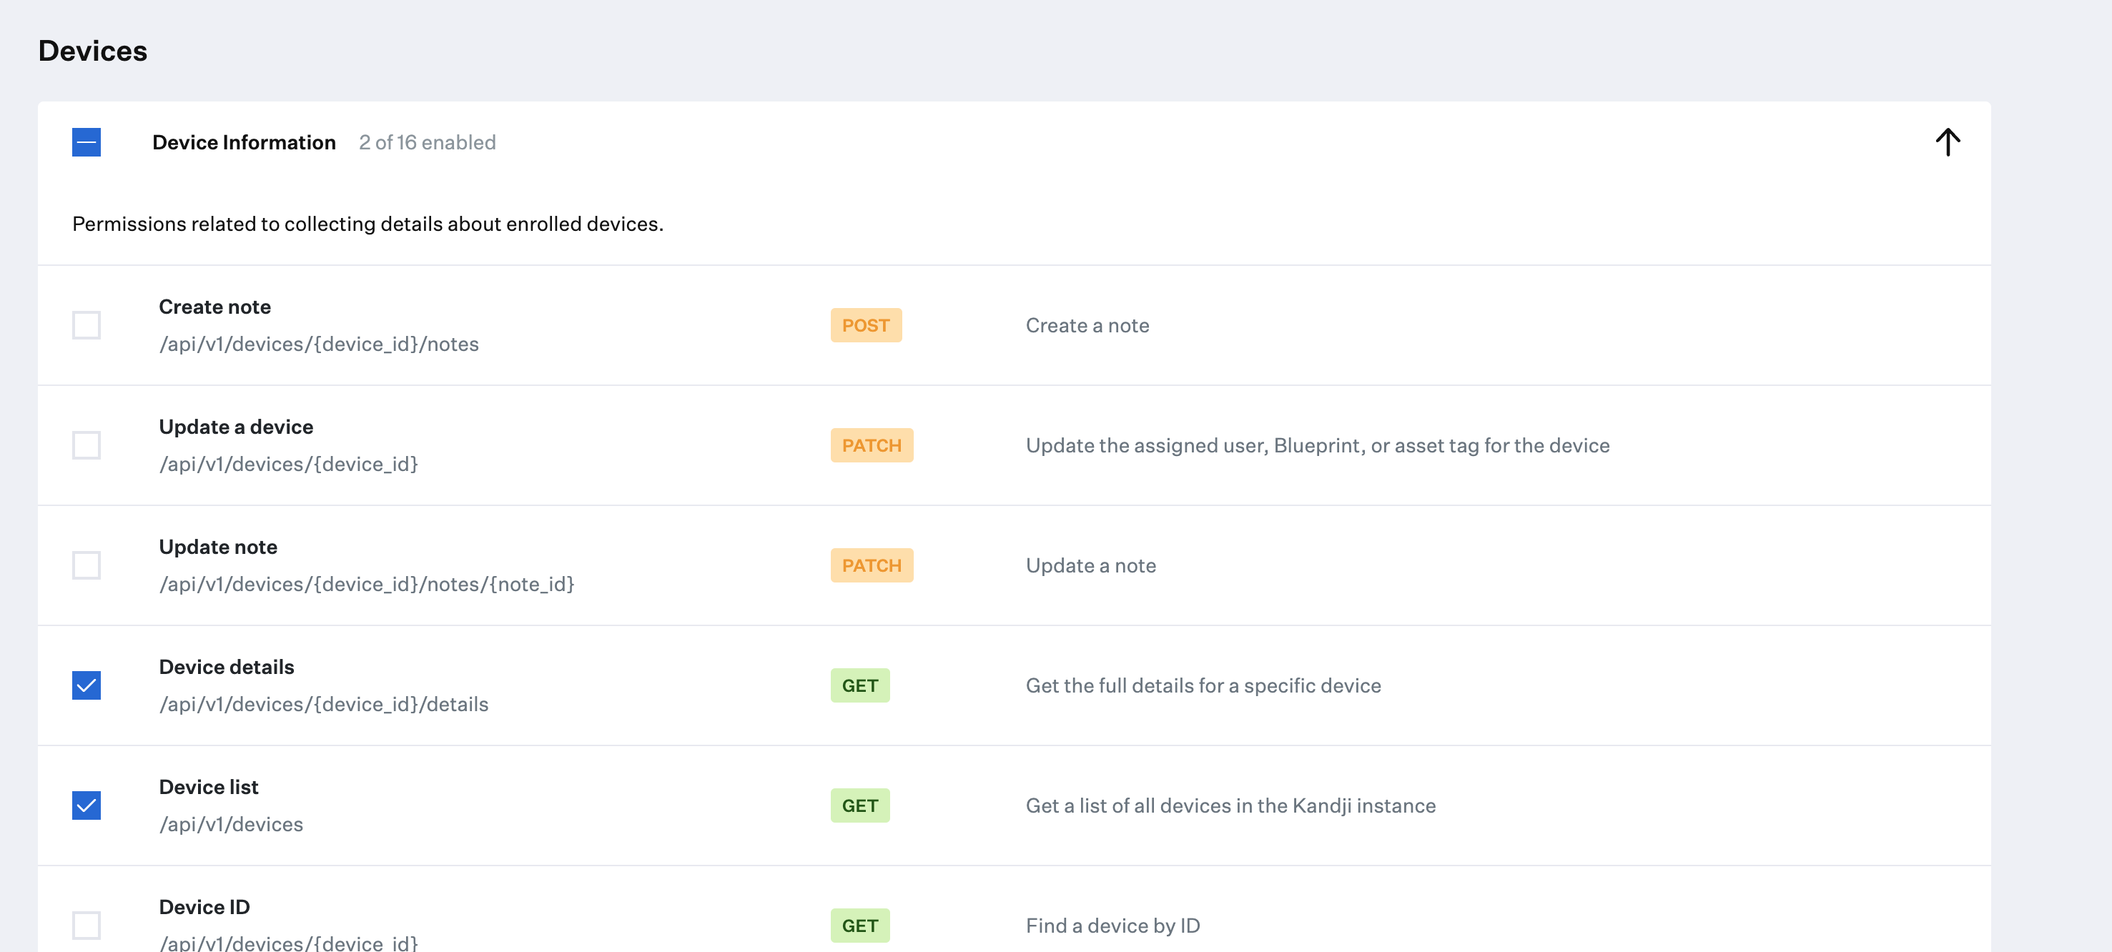The height and width of the screenshot is (952, 2112).
Task: Click the /api/v1/devices/{device_id}/notes/{note_id} path
Action: (367, 584)
